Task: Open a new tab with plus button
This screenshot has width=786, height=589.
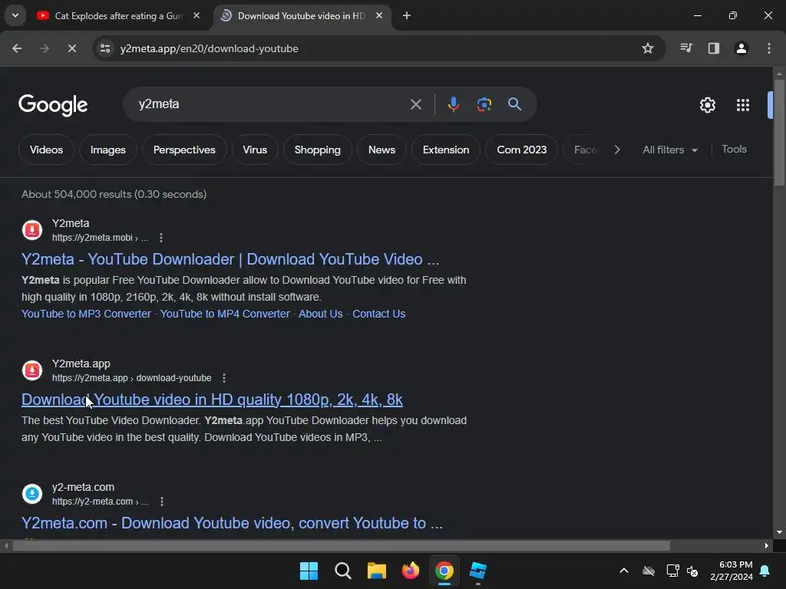Action: (407, 15)
